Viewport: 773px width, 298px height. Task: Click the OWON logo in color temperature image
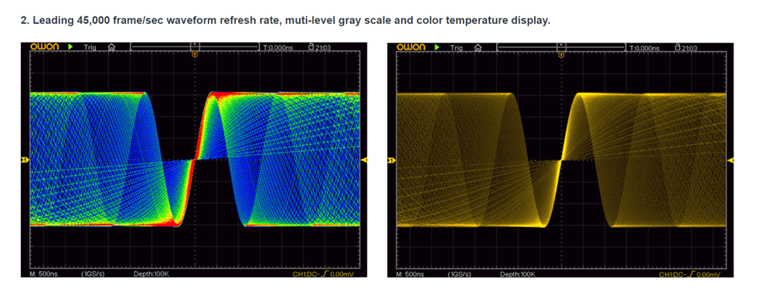[x=44, y=47]
